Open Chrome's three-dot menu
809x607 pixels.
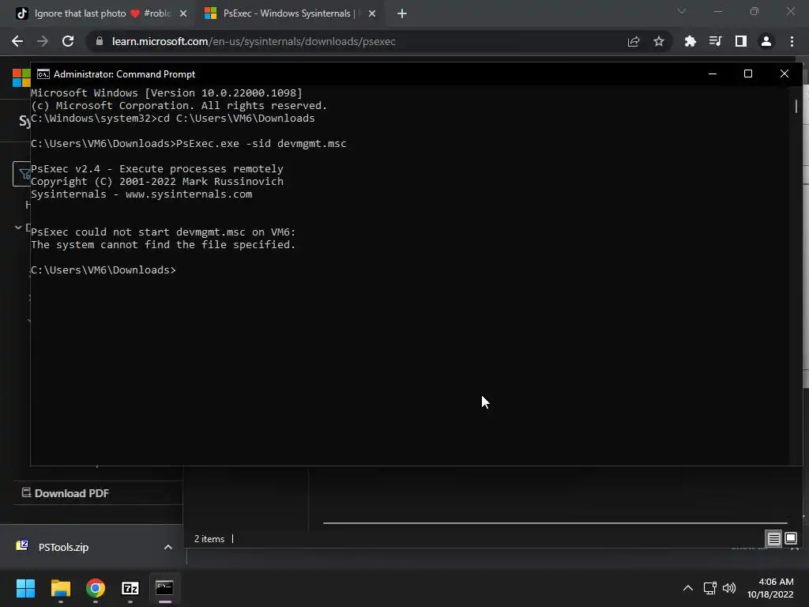click(792, 41)
